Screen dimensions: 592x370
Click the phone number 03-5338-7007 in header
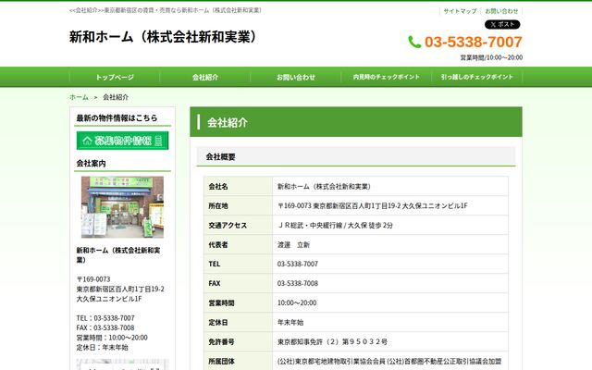(473, 42)
